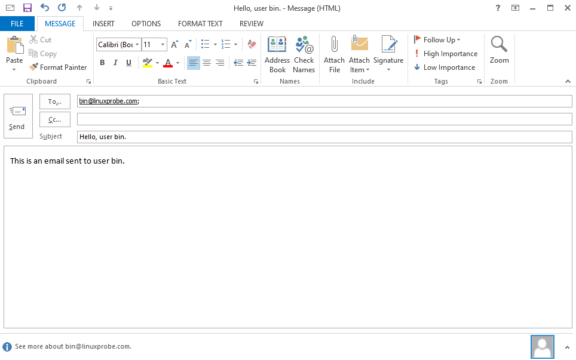Image resolution: width=576 pixels, height=360 pixels.
Task: Open the Address Book
Action: coord(277,54)
